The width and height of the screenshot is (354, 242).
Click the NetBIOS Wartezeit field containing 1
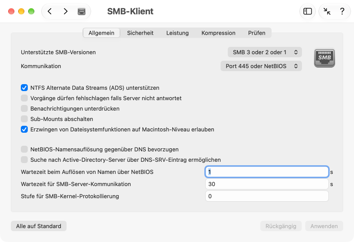point(267,172)
